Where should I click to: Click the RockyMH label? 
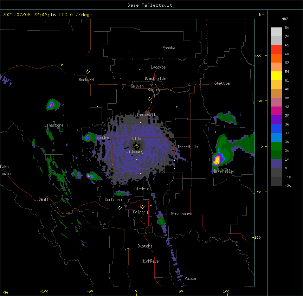pos(86,80)
